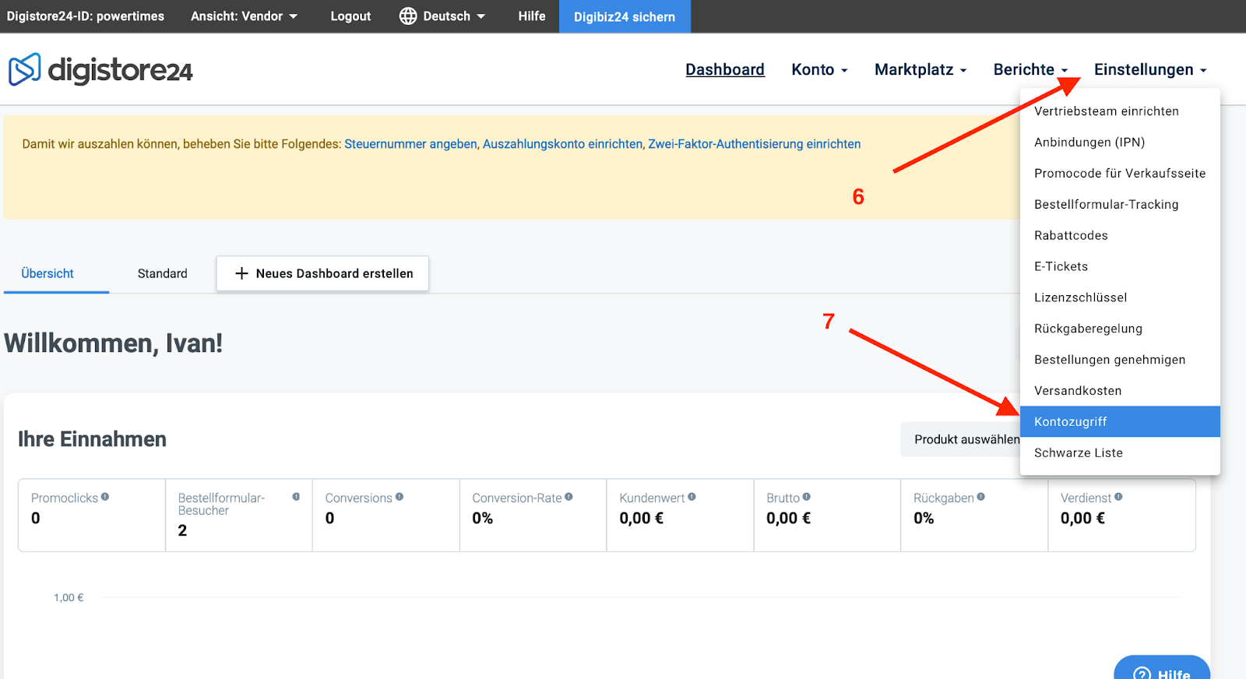Click info icon next to Brutto
The height and width of the screenshot is (679, 1246).
(x=807, y=497)
